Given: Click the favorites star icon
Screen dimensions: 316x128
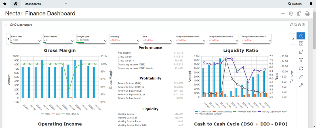Looking at the screenshot, I should (5, 4).
